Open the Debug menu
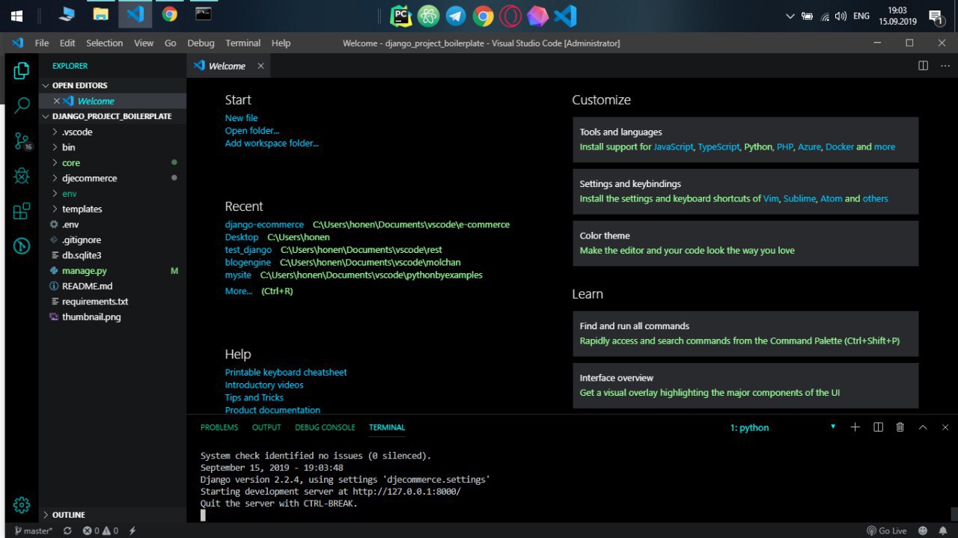 click(x=201, y=43)
